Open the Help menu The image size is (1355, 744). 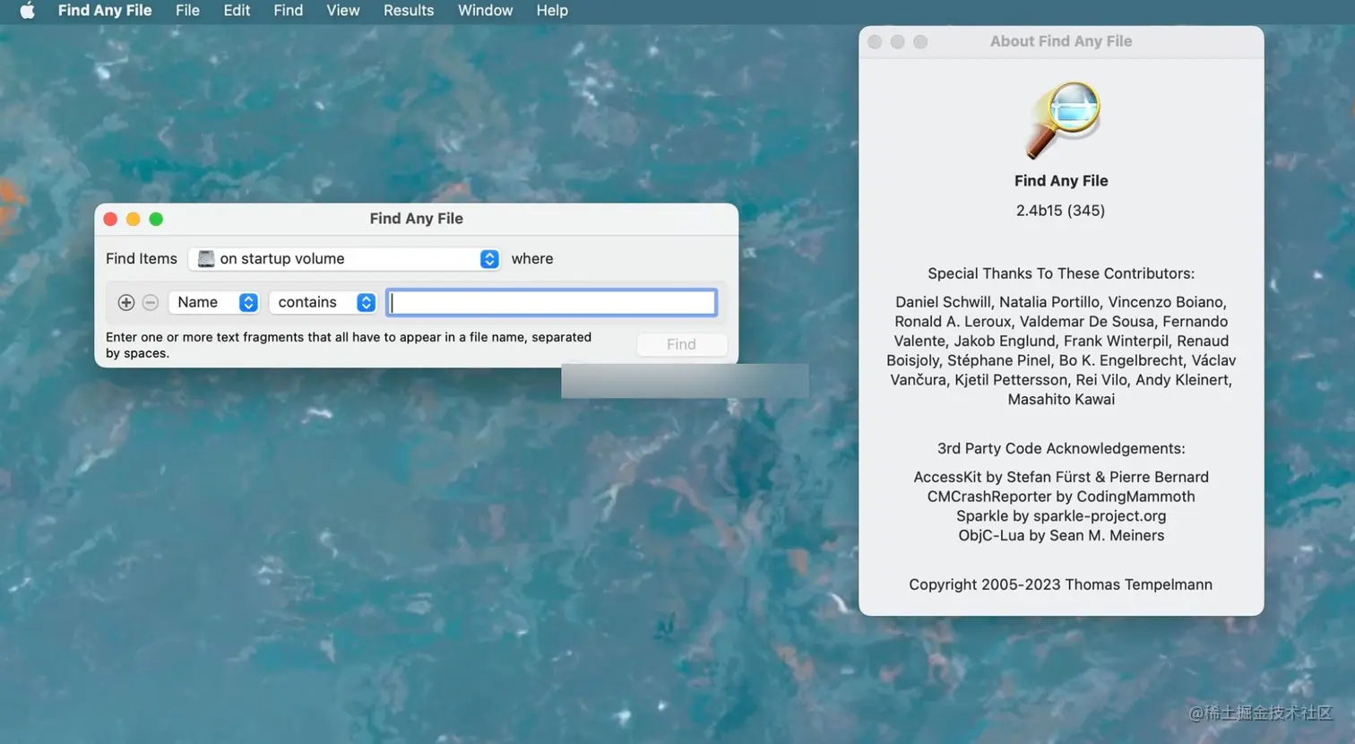tap(552, 11)
